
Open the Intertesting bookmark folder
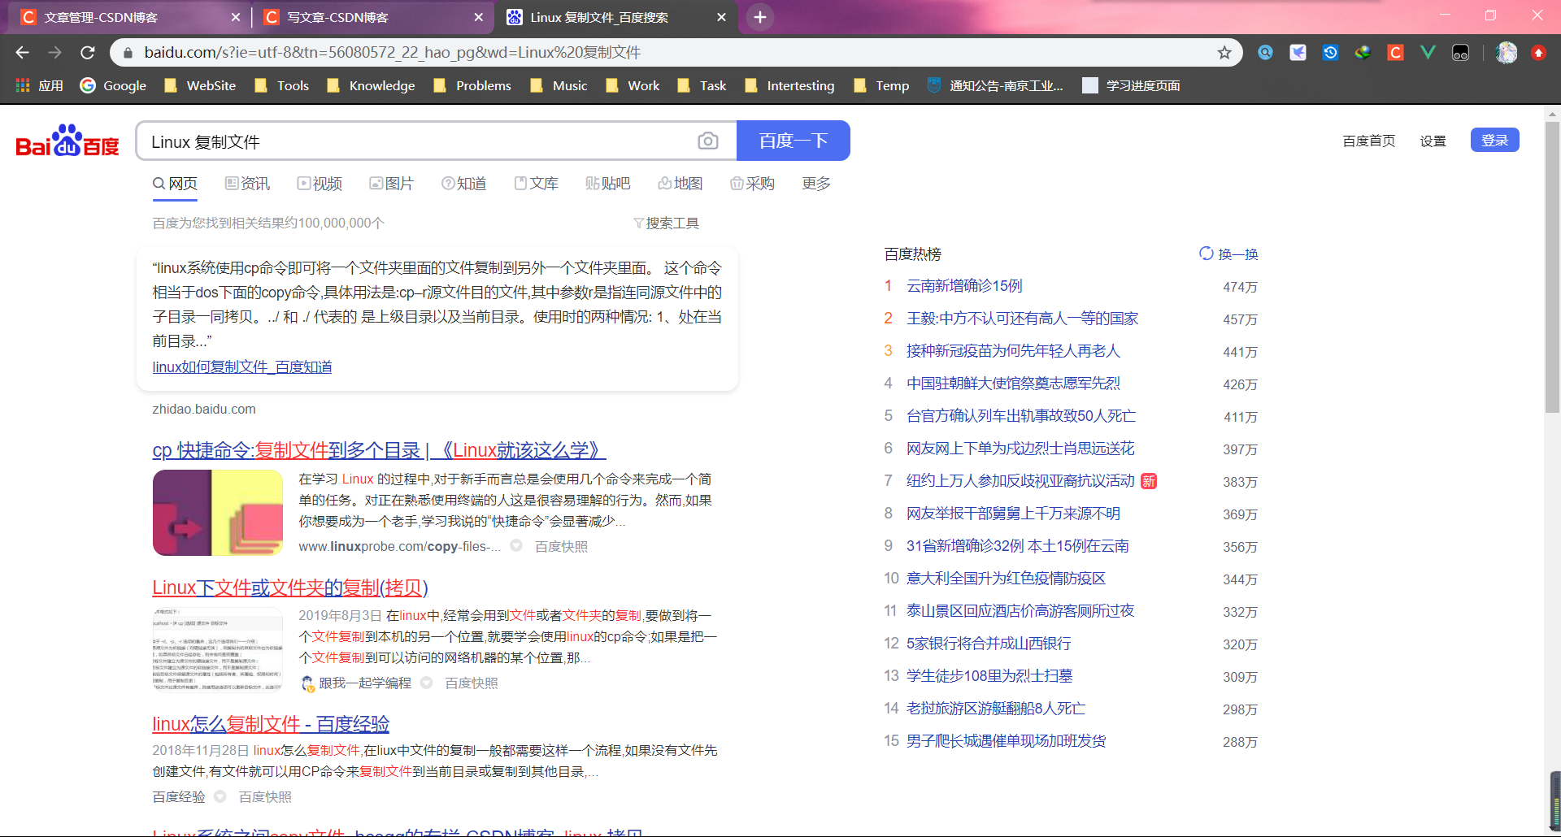click(x=789, y=85)
